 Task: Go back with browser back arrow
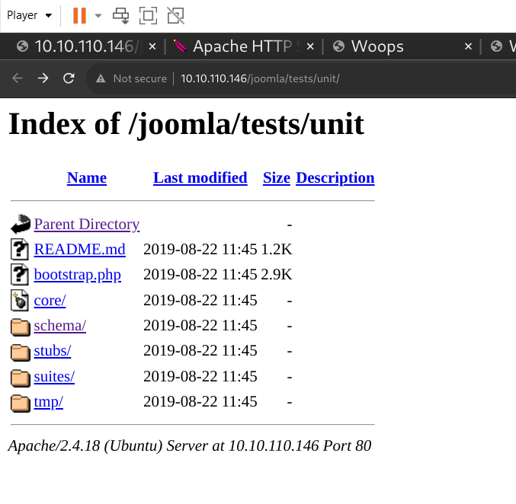pos(18,78)
